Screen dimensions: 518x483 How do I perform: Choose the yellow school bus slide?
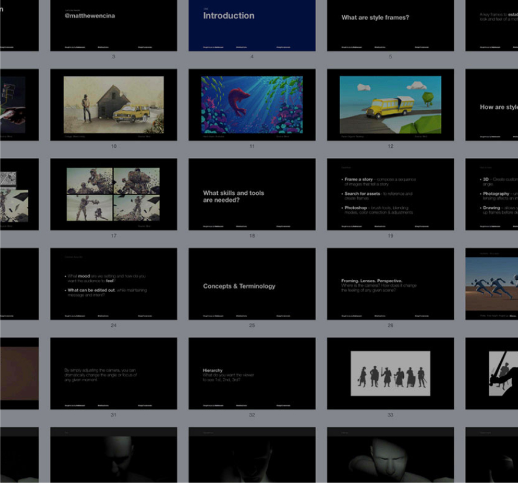[x=390, y=105]
